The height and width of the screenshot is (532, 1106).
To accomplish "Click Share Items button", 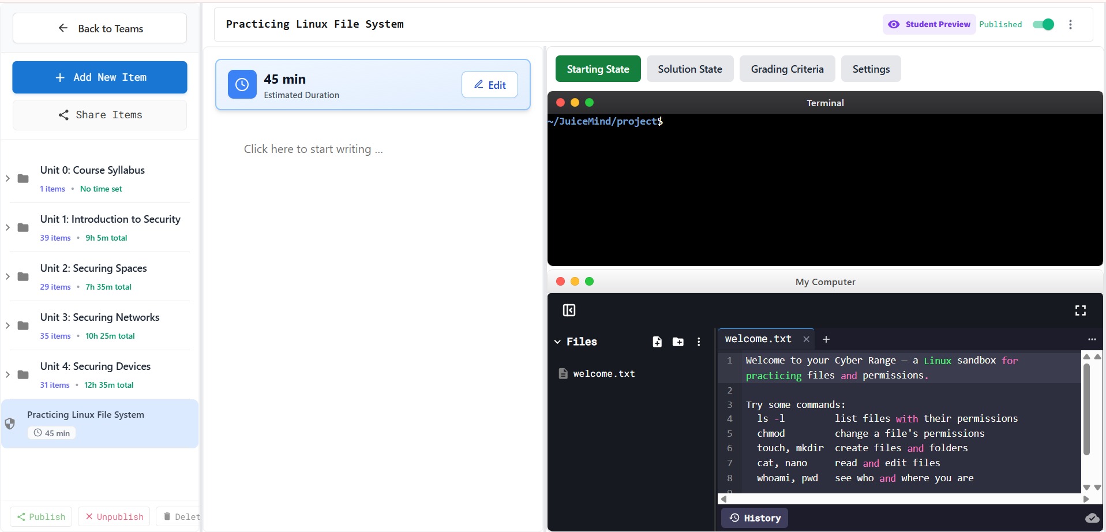I will [100, 115].
